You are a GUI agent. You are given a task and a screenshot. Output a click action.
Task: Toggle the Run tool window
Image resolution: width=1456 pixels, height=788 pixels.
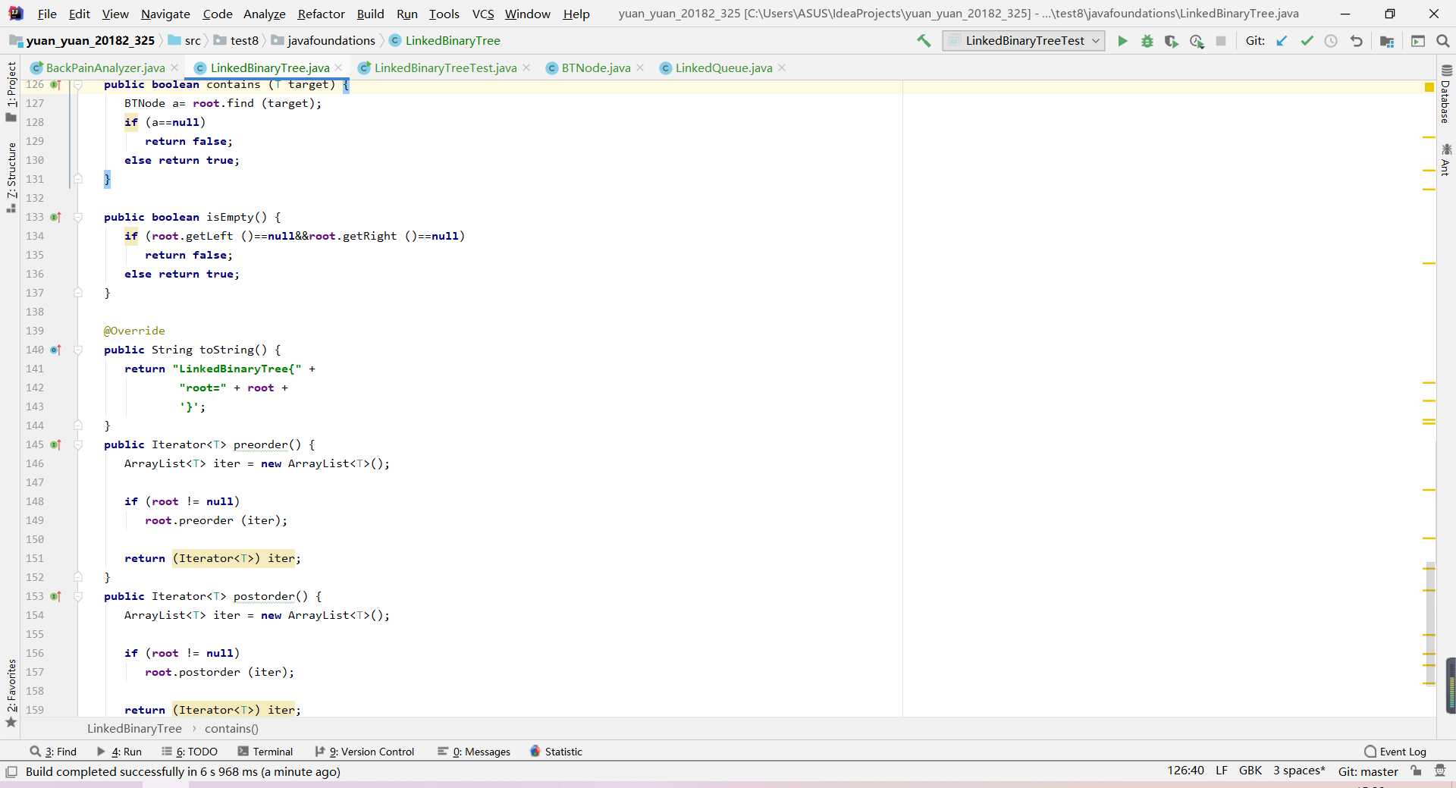(119, 752)
